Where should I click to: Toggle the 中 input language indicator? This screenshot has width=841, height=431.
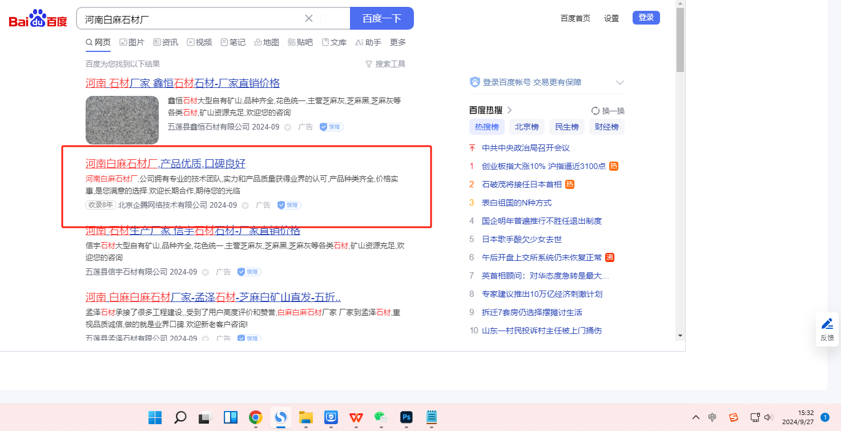[x=712, y=417]
